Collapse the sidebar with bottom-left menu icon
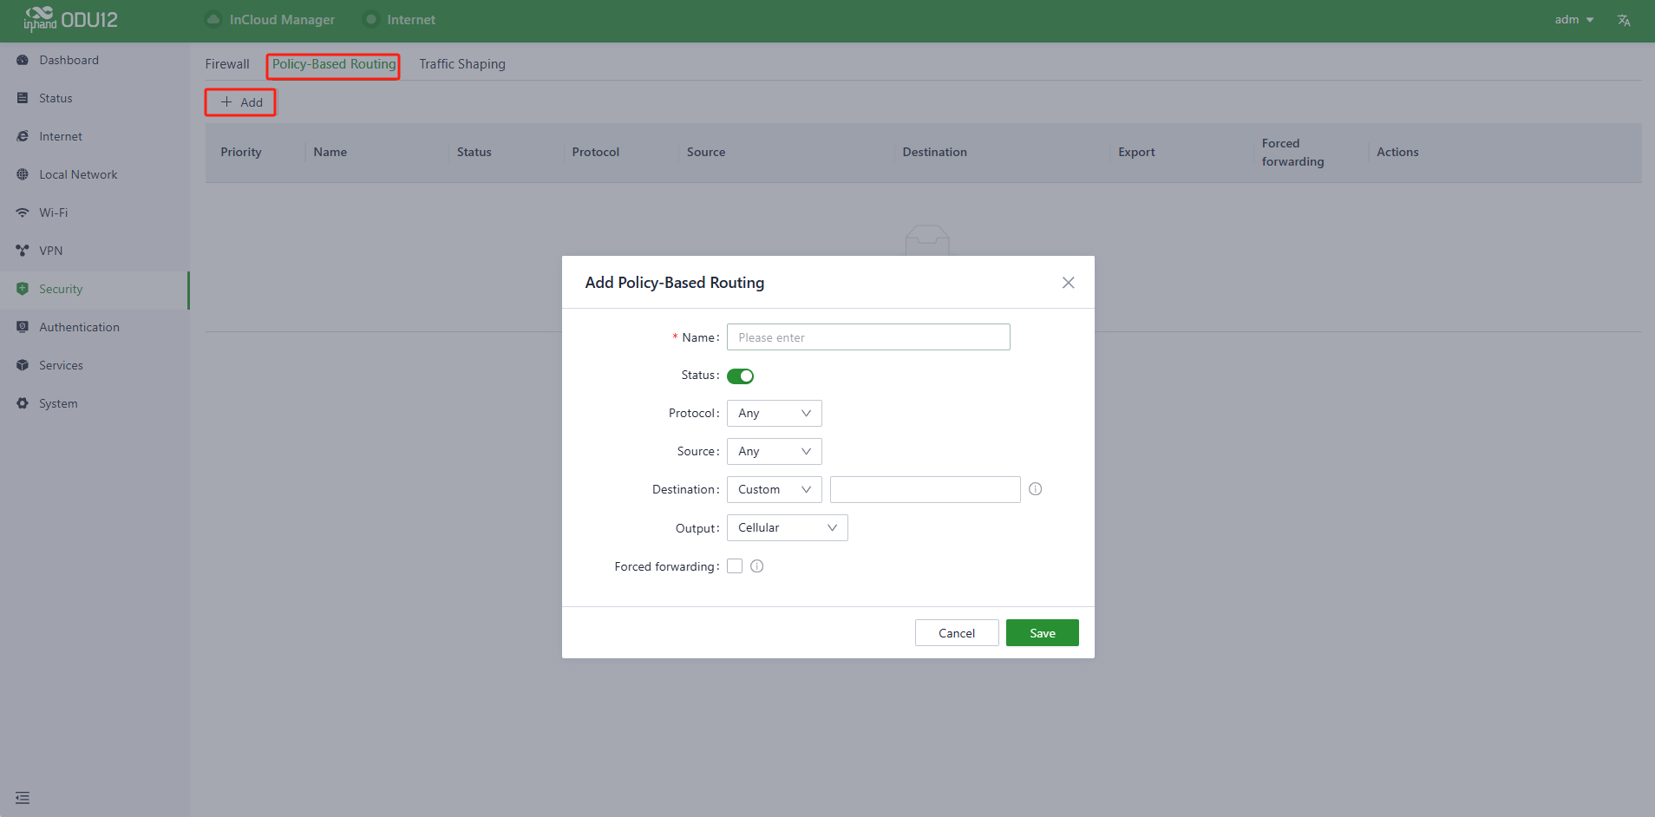 [23, 798]
